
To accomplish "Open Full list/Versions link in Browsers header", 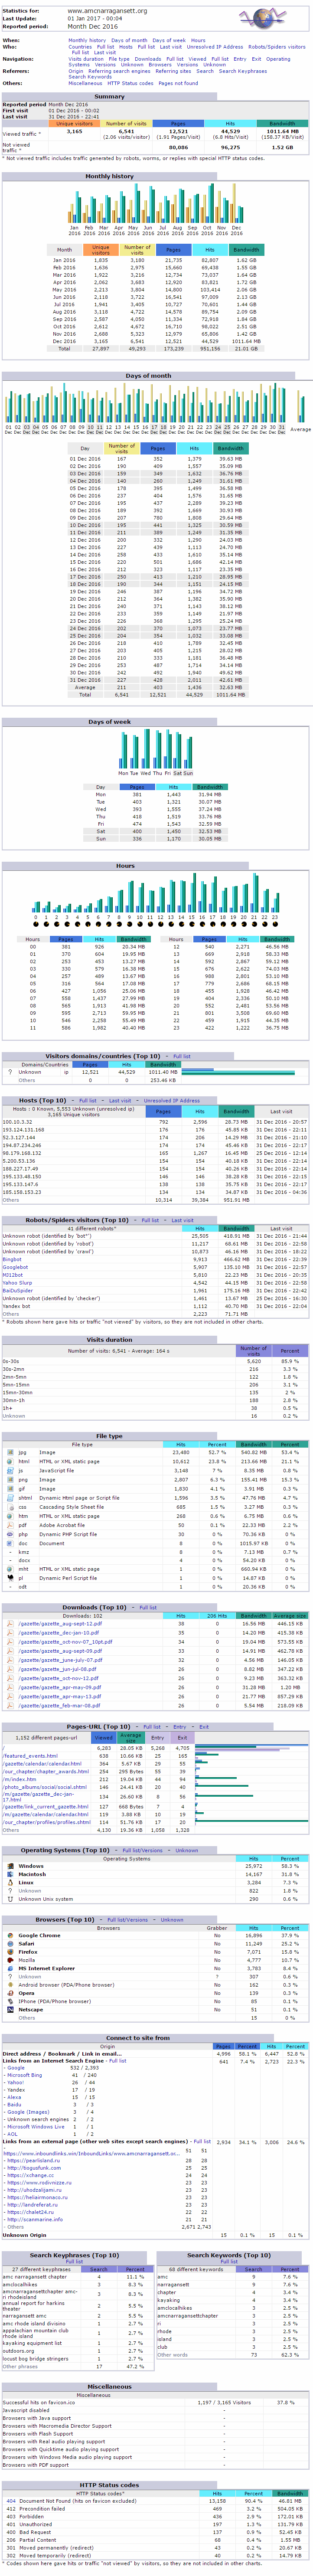I will (x=128, y=1919).
